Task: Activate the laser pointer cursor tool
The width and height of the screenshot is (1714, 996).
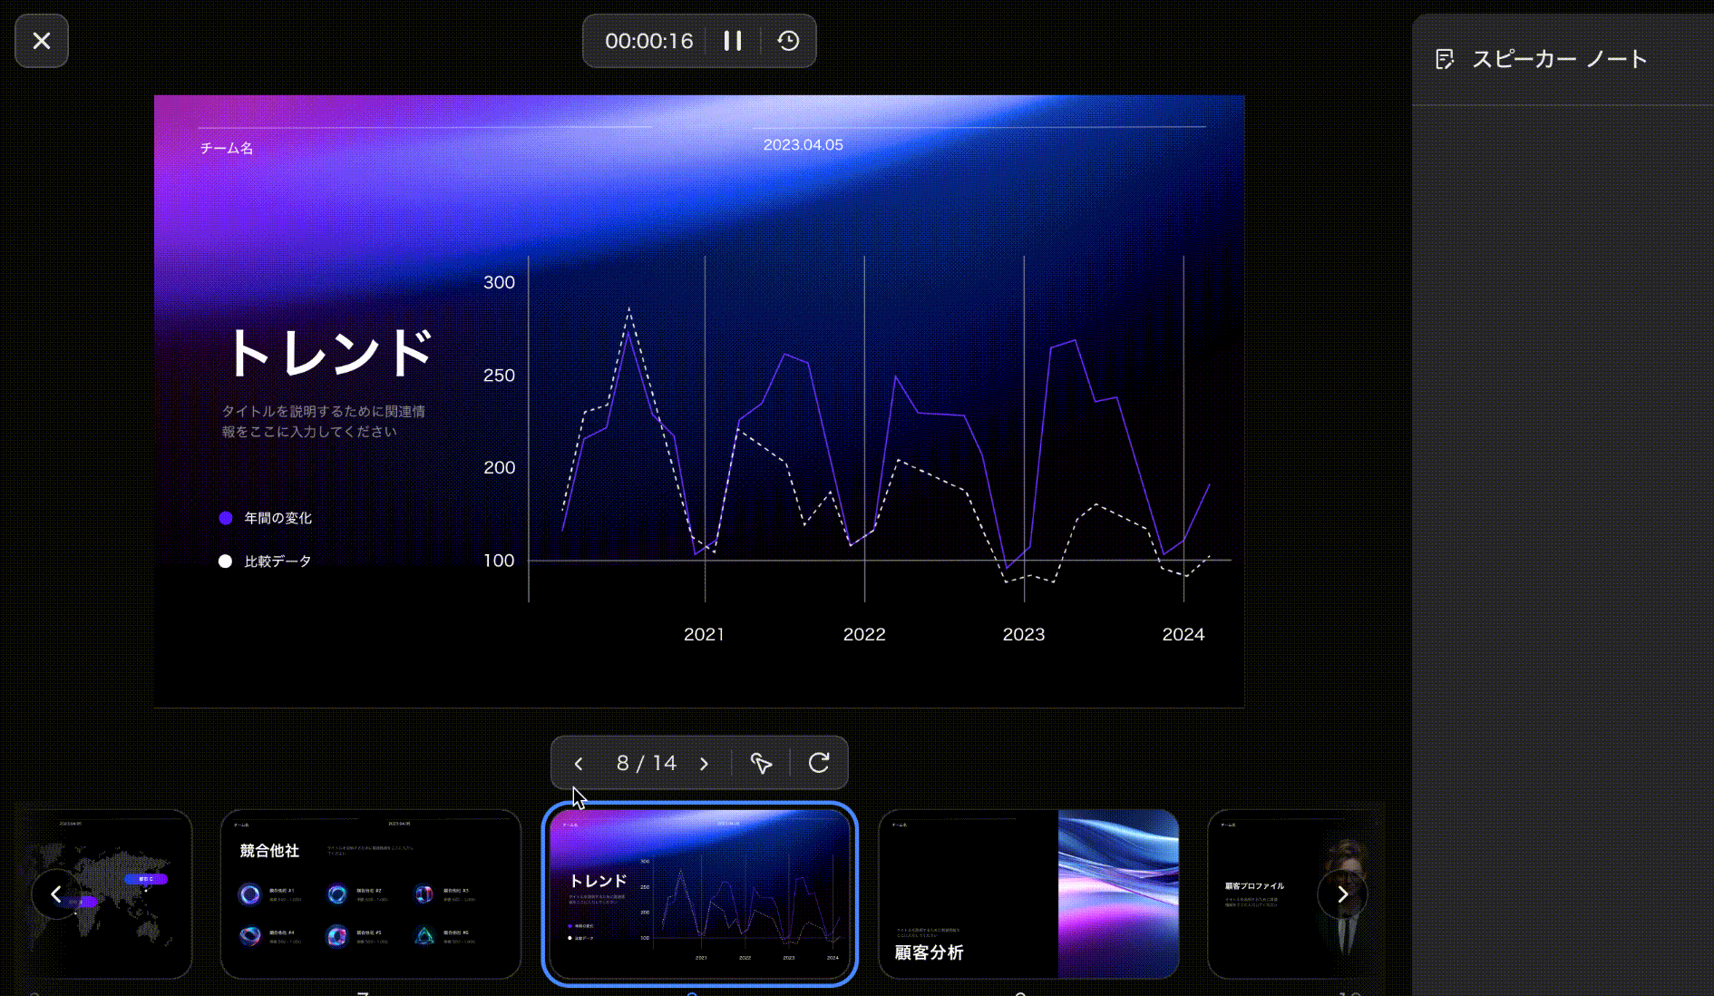Action: coord(761,764)
